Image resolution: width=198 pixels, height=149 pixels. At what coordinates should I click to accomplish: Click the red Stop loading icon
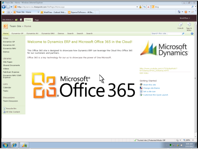pos(148,7)
